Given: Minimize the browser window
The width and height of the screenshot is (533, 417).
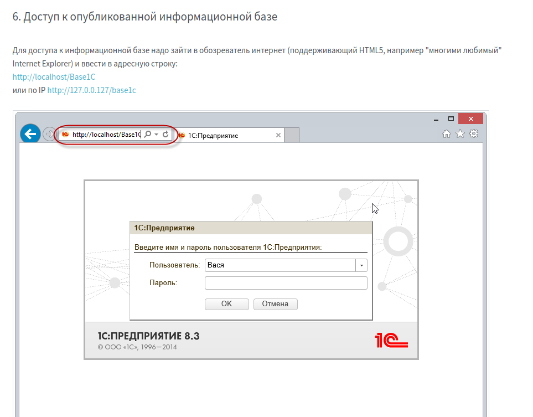Looking at the screenshot, I should pos(436,119).
